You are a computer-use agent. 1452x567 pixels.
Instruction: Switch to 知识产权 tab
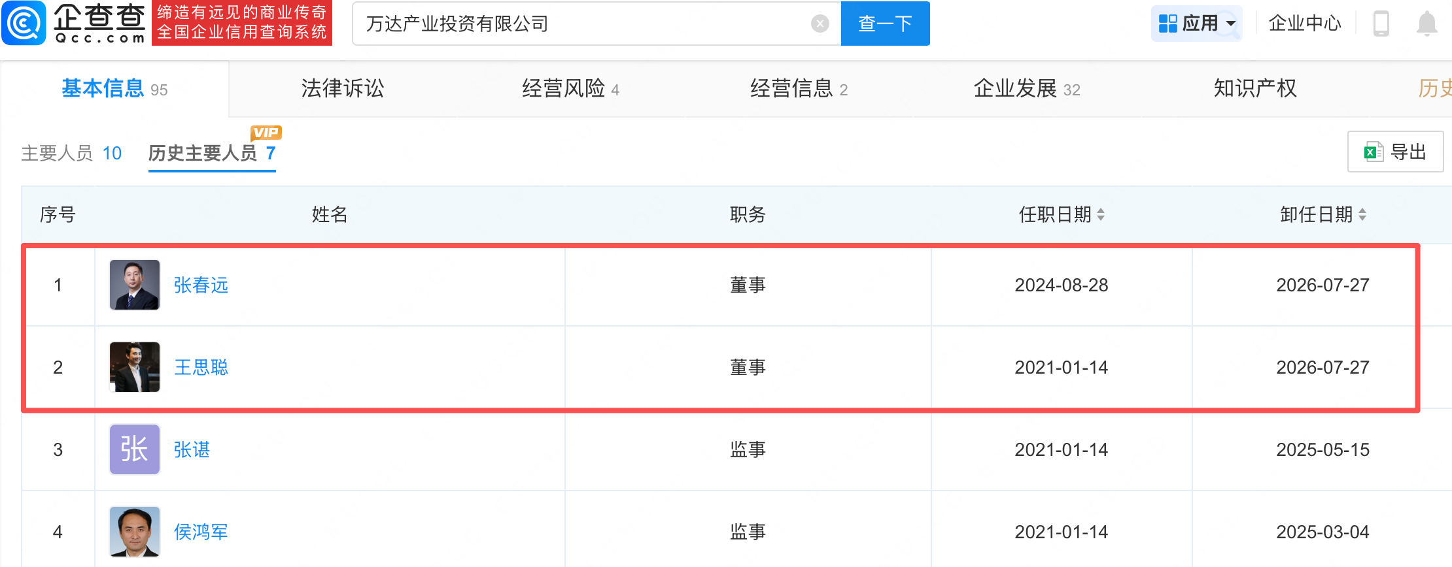(x=1255, y=89)
